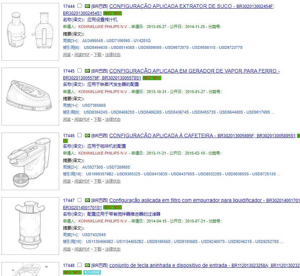Viewport: 300px width, 276px height.
Task: Click Brazil flag icon of result 17446
Action: click(87, 135)
